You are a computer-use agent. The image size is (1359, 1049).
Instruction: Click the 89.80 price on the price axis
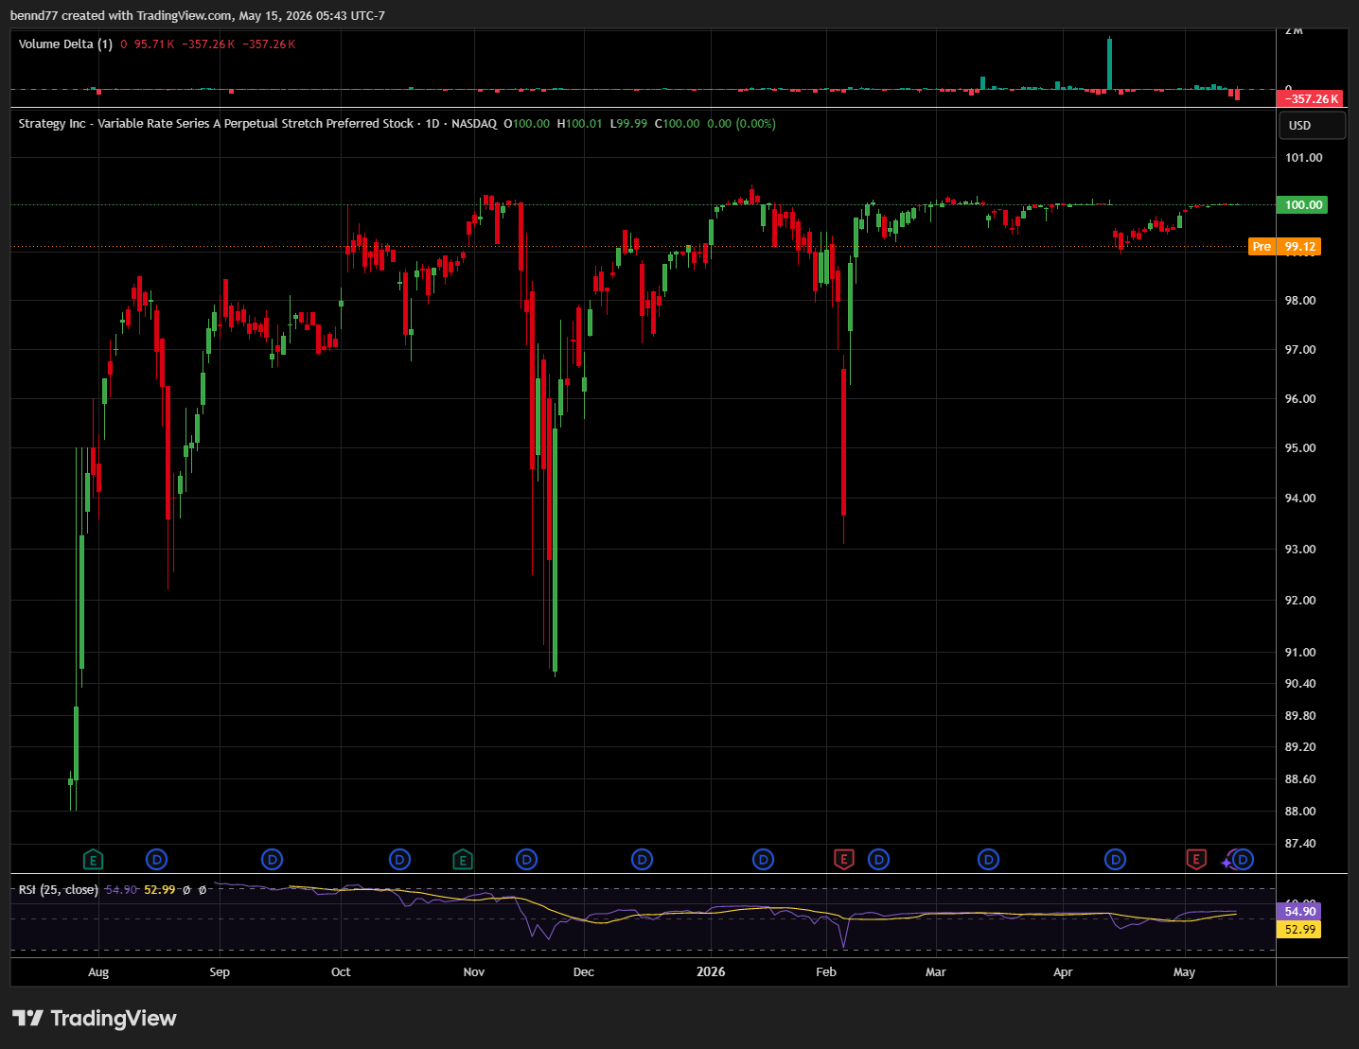tap(1300, 716)
